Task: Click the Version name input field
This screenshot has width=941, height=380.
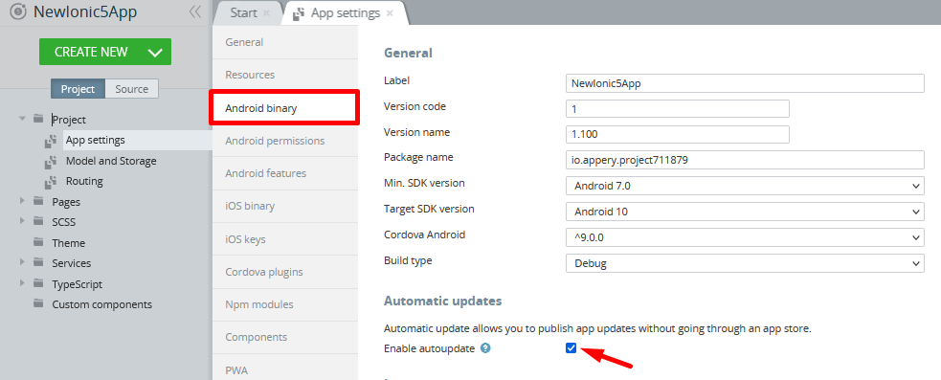Action: pos(678,134)
